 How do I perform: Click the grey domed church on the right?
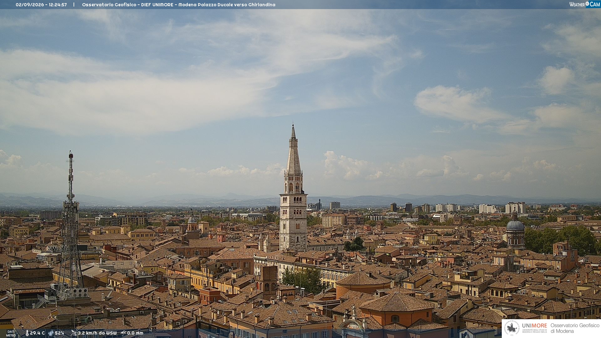[x=515, y=230]
